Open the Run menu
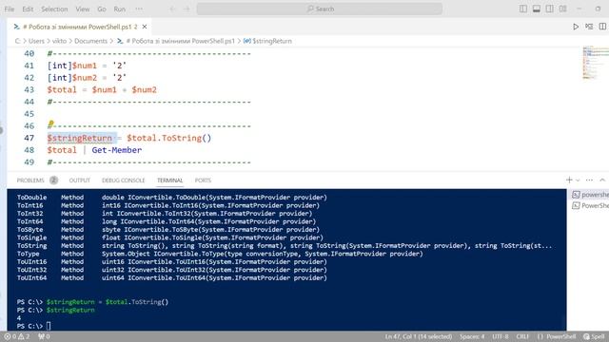This screenshot has height=342, width=609. click(x=120, y=9)
